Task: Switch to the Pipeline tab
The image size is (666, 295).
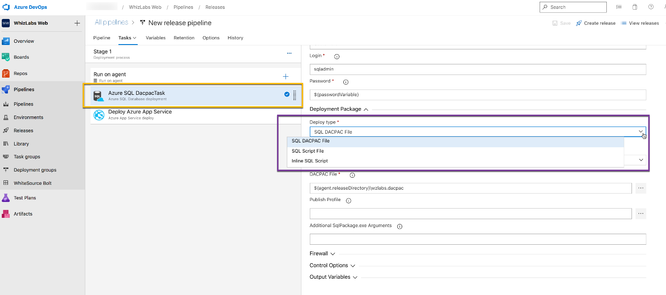Action: click(x=102, y=38)
